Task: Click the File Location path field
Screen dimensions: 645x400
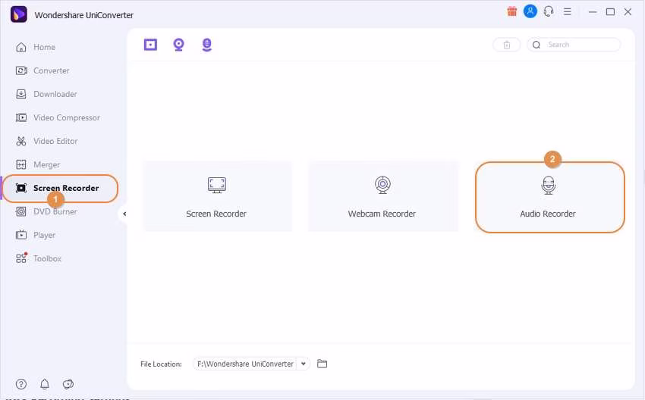Action: click(x=245, y=364)
